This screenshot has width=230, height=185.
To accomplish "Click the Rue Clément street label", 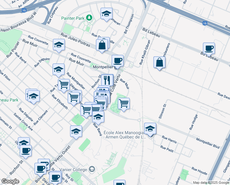I will pos(41,118).
